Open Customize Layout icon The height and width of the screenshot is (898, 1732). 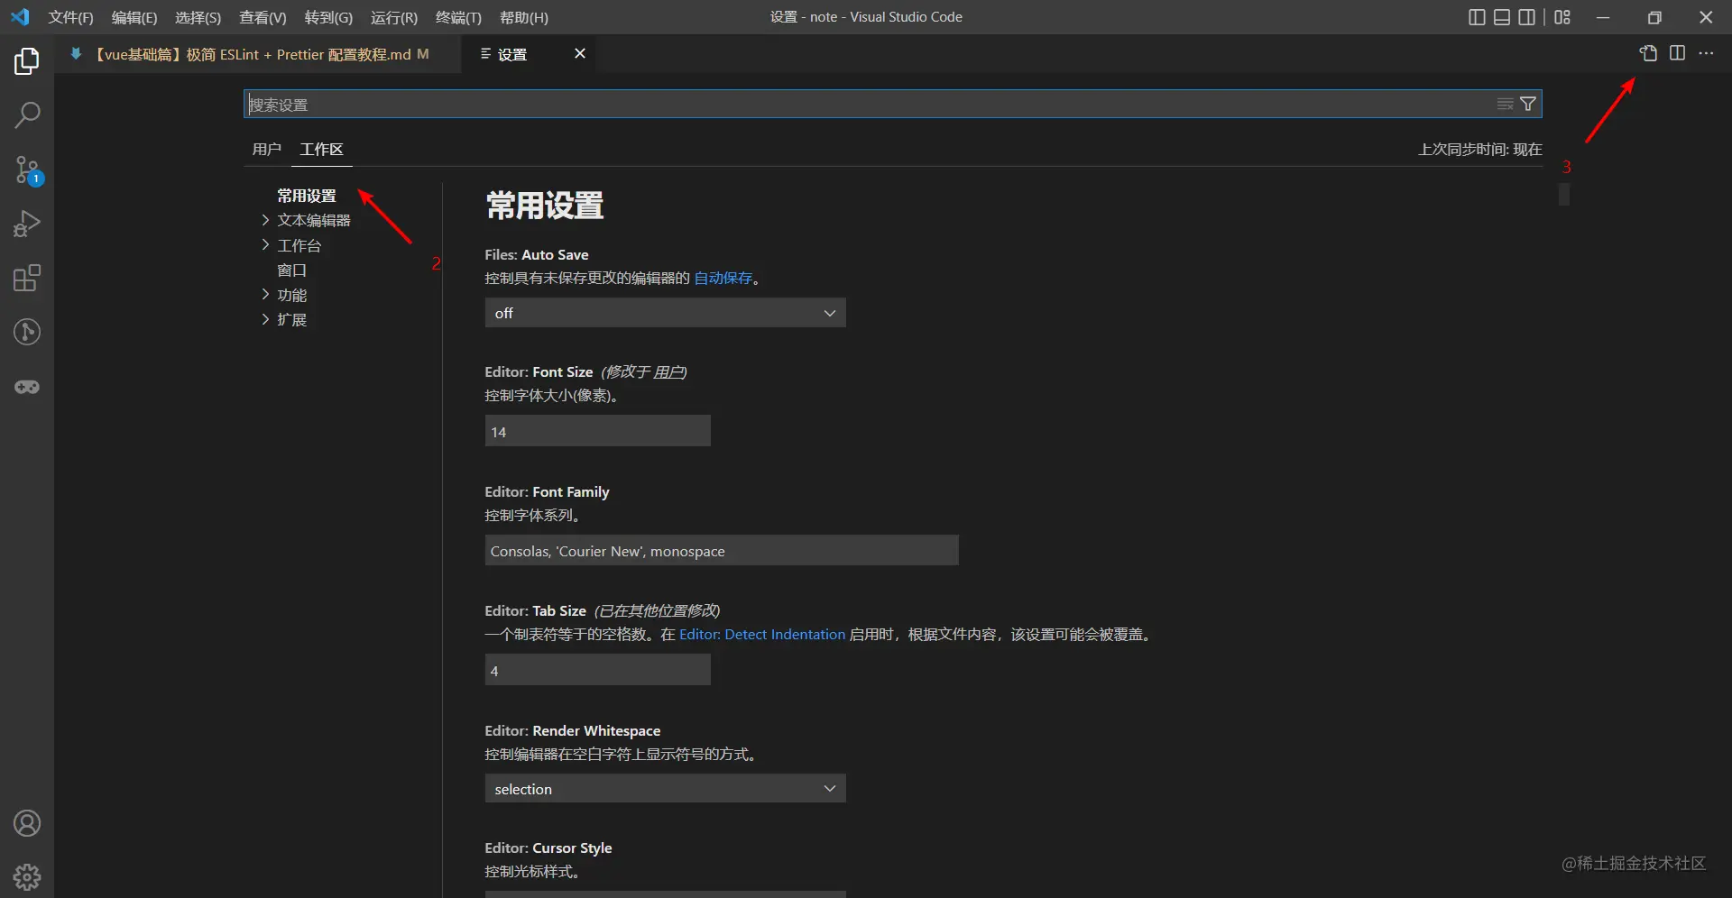[1562, 17]
